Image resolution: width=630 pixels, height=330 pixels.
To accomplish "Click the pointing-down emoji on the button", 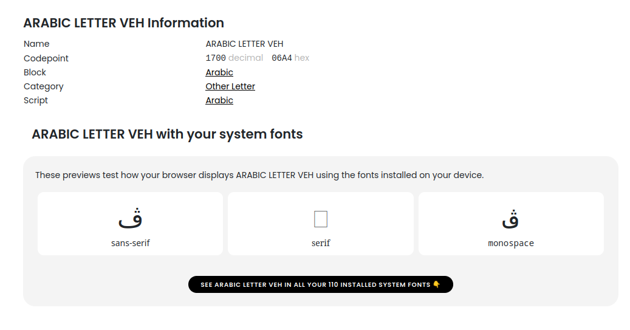I will (436, 284).
